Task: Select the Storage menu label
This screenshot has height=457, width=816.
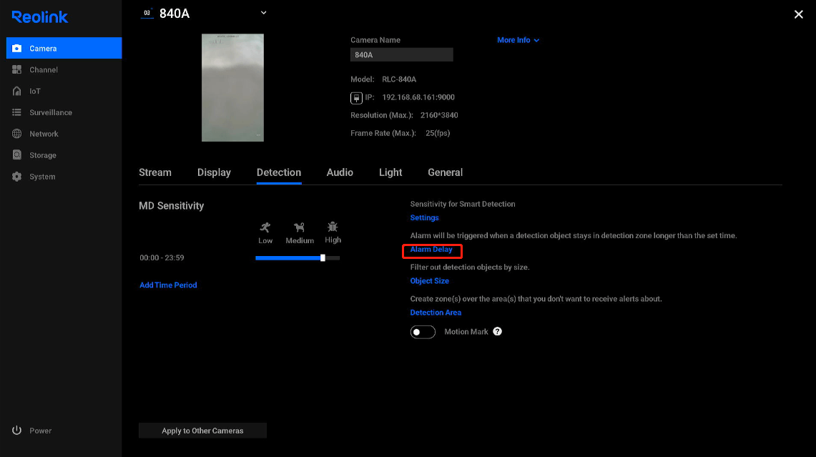Action: pyautogui.click(x=43, y=155)
